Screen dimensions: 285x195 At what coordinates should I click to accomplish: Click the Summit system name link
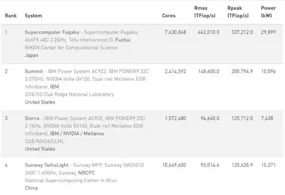34,71
